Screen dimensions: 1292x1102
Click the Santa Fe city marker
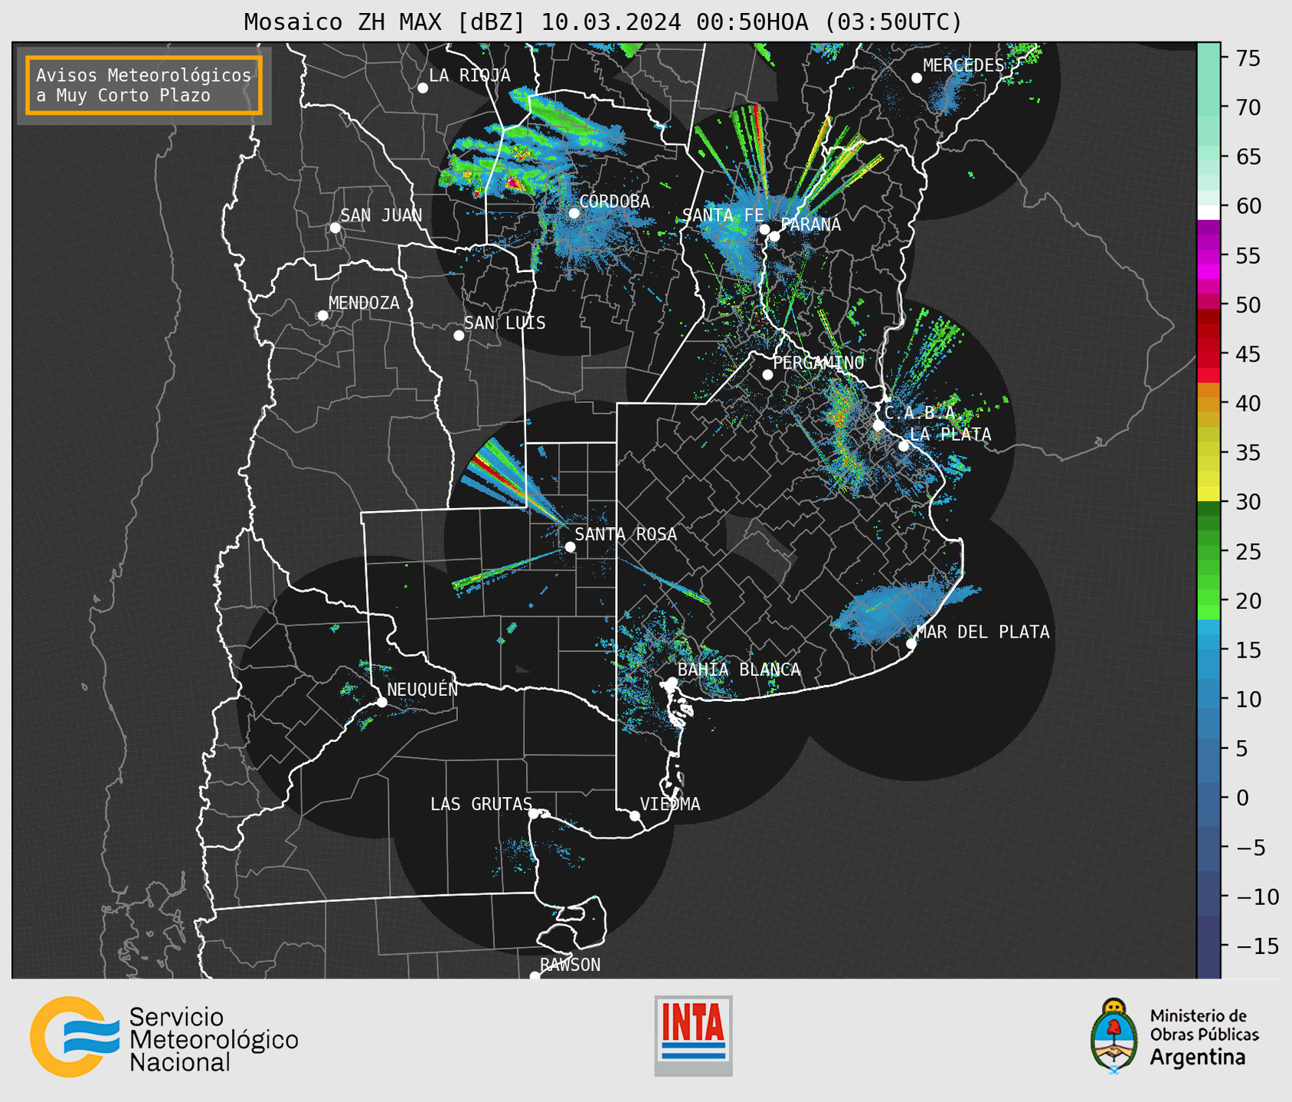[764, 229]
